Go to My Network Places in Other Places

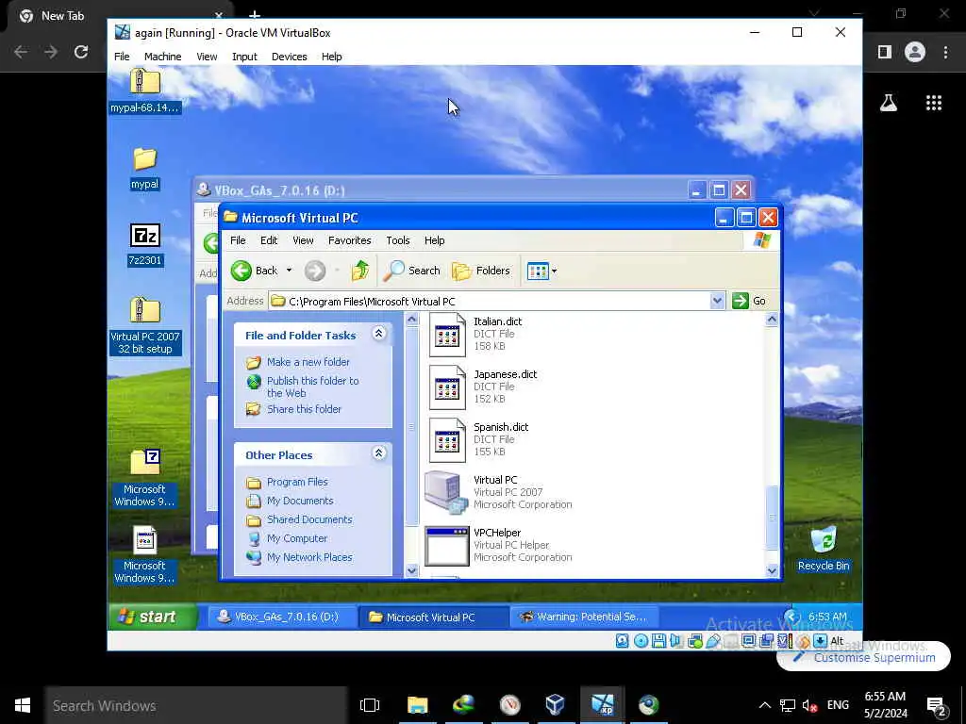[309, 557]
